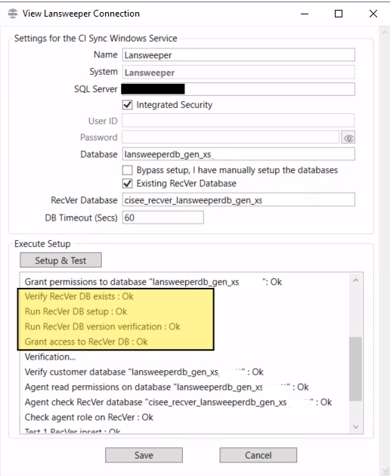Click the User ID field
390x476 pixels.
pos(238,121)
